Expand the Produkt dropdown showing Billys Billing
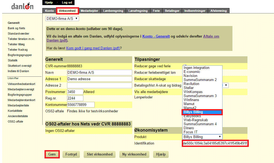The height and width of the screenshot is (163, 274). pyautogui.click(x=202, y=137)
